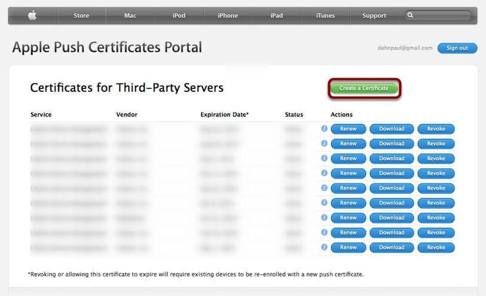Revoke the third certificate in the list
Image resolution: width=486 pixels, height=296 pixels.
click(x=436, y=158)
